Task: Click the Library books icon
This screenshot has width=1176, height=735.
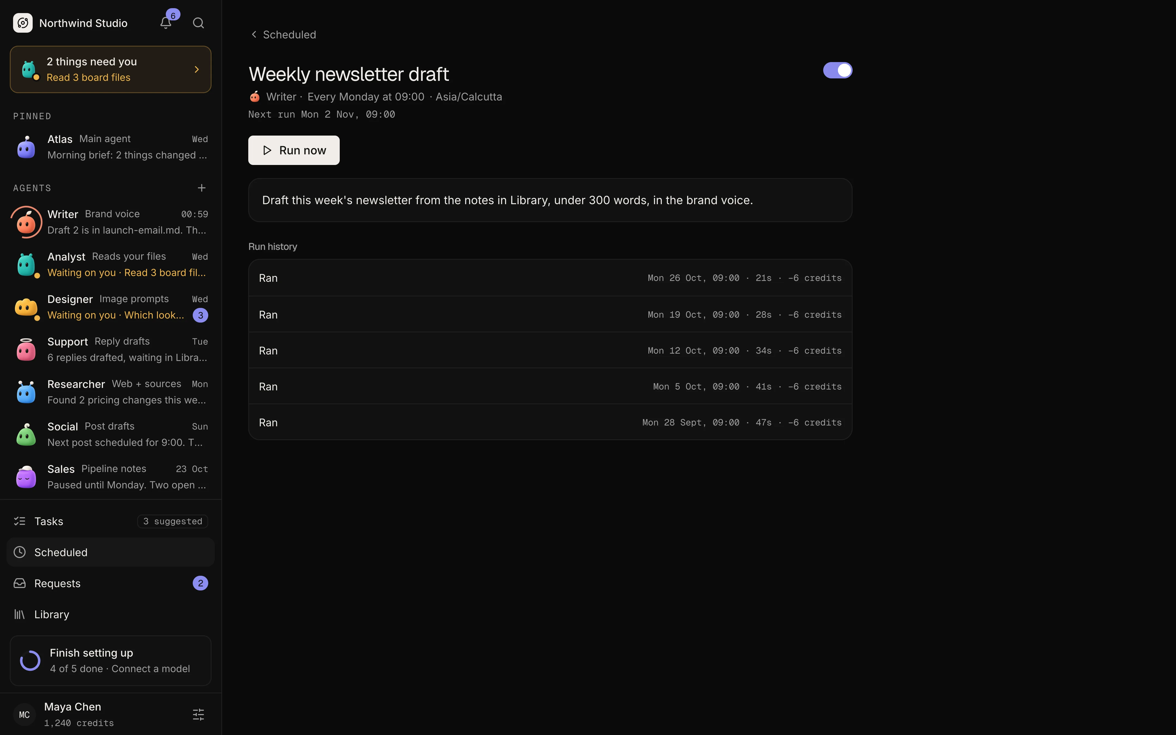Action: click(19, 614)
